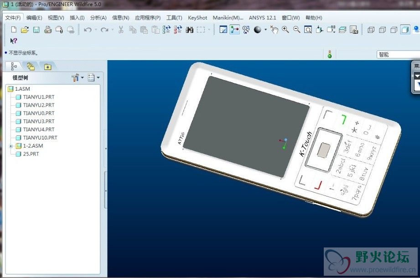Toggle orient mode icon
This screenshot has height=278, width=420.
click(246, 30)
